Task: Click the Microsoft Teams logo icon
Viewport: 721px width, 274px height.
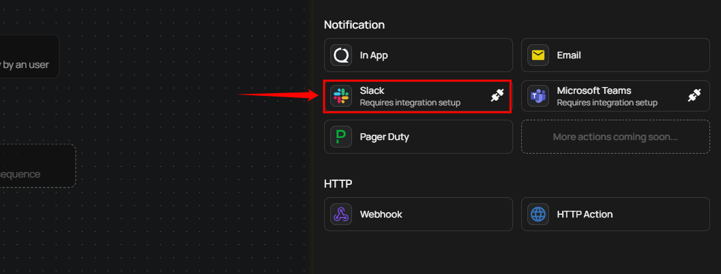Action: [538, 96]
